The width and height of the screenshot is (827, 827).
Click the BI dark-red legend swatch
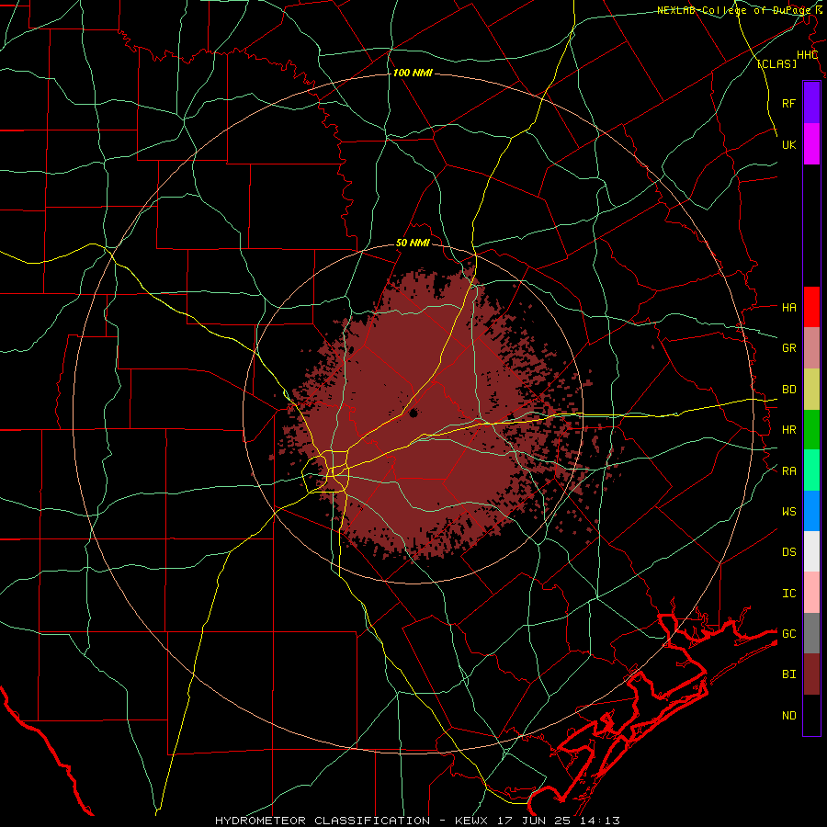(811, 674)
